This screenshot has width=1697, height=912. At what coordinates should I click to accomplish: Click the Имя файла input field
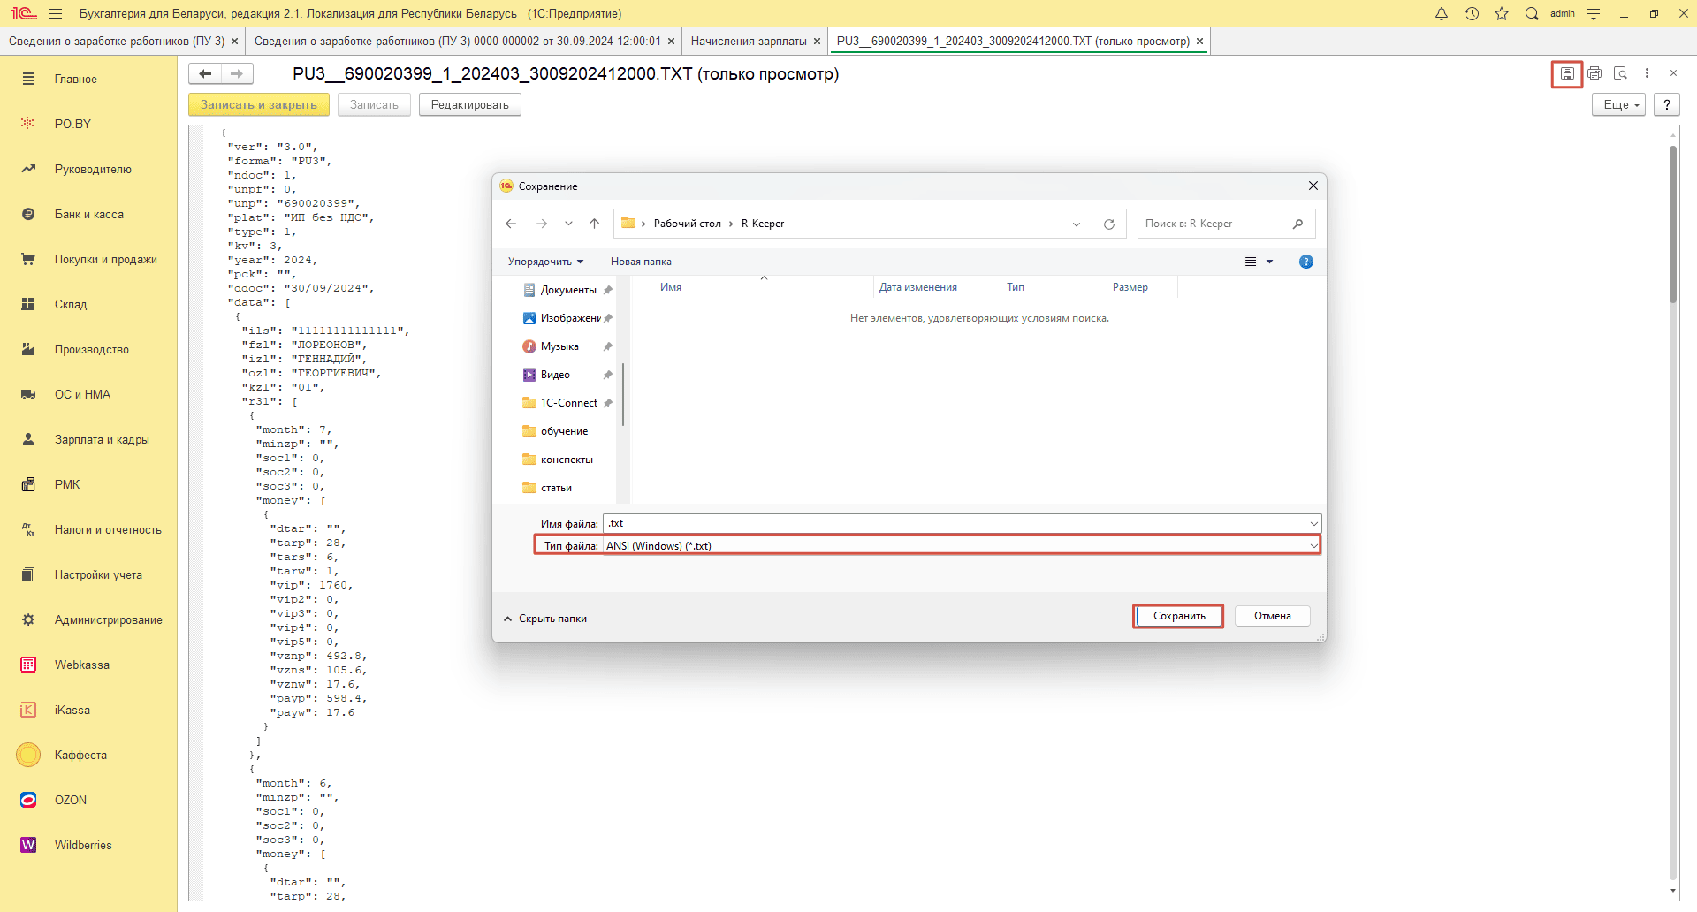tap(955, 524)
